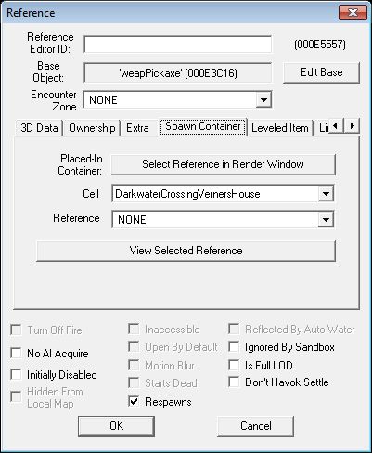This screenshot has width=372, height=453.
Task: Enable Don't Havok Settle checkbox
Action: (234, 382)
